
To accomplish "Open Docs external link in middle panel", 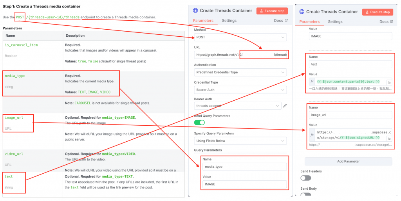I will [x=280, y=21].
